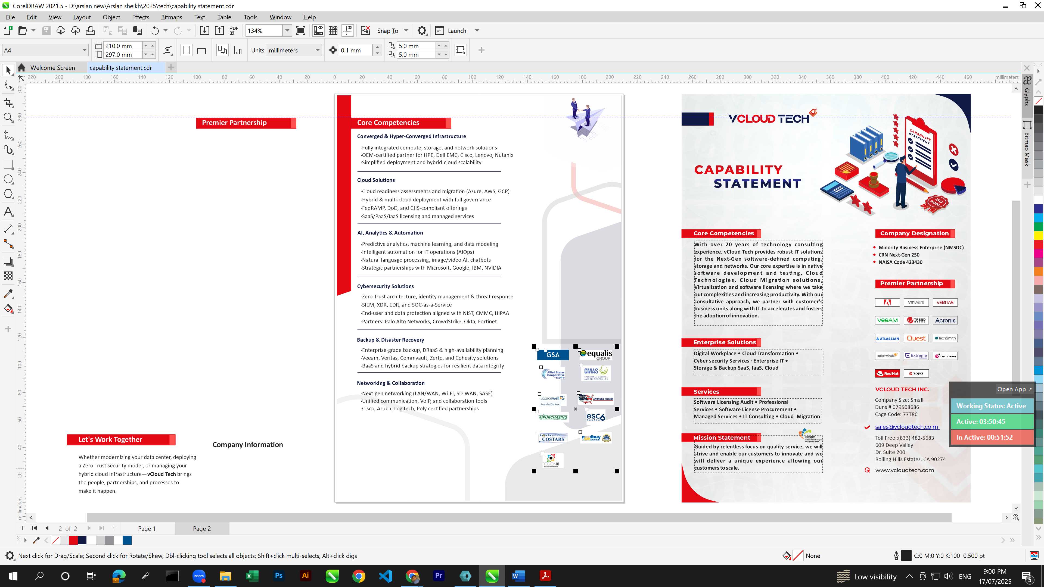Select the Color Eyedropper tool
The image size is (1044, 587).
click(8, 293)
